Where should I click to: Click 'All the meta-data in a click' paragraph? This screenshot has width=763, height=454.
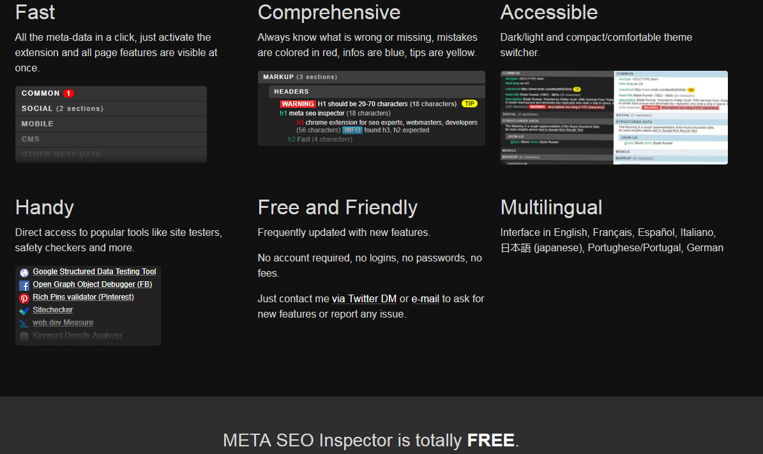click(116, 52)
